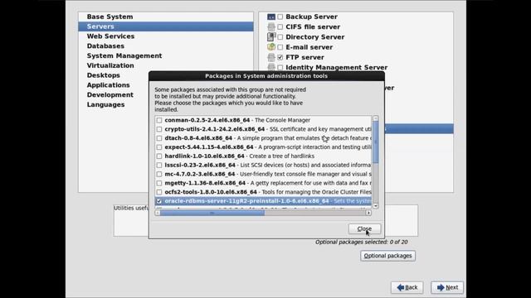
Task: Check the Identity Management Server checkbox
Action: [x=280, y=68]
